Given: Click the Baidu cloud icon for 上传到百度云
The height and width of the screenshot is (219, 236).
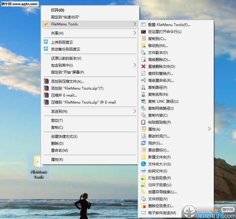Looking at the screenshot, I should [x=46, y=42].
